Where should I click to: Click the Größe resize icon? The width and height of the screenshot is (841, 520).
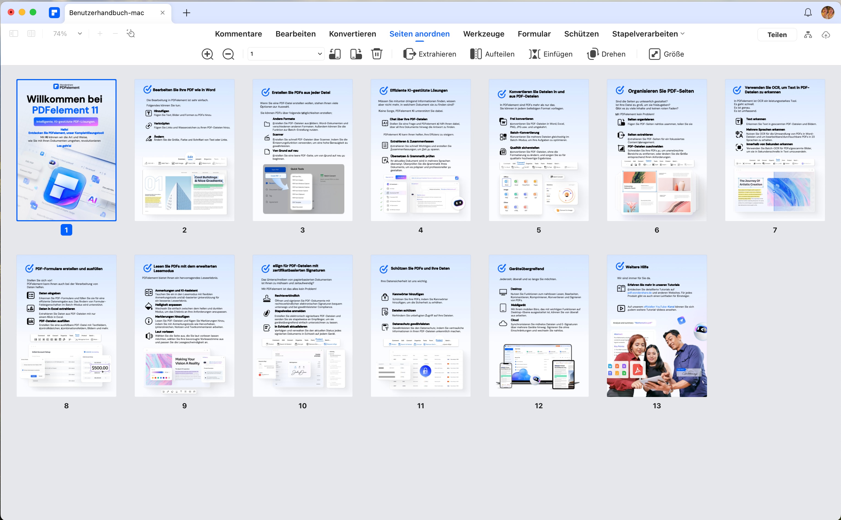point(654,54)
